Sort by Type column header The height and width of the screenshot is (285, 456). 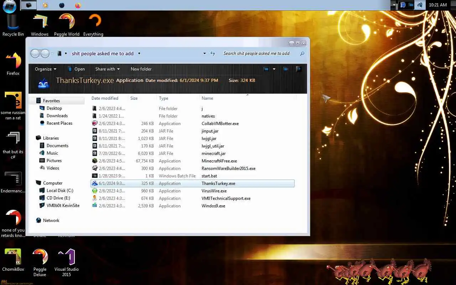177,98
